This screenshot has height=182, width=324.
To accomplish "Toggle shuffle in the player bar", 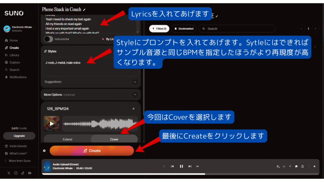I will 164,166.
